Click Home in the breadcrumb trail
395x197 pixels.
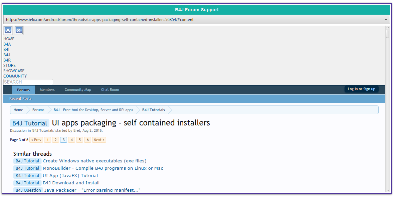click(x=18, y=110)
